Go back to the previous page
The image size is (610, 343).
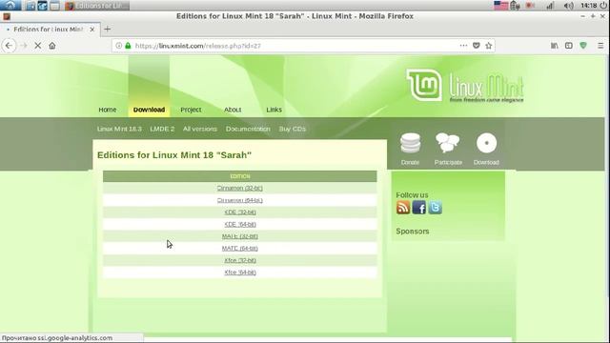(x=9, y=46)
